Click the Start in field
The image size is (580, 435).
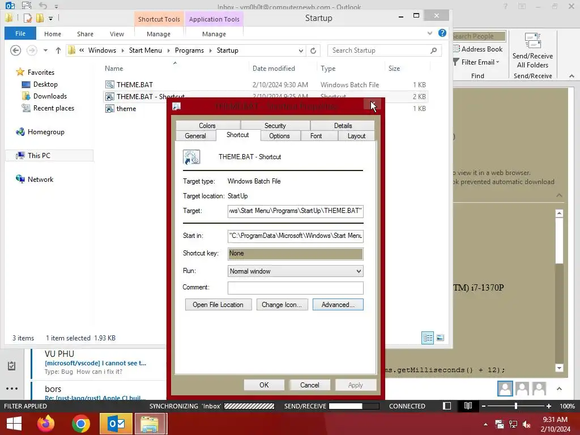pyautogui.click(x=296, y=236)
